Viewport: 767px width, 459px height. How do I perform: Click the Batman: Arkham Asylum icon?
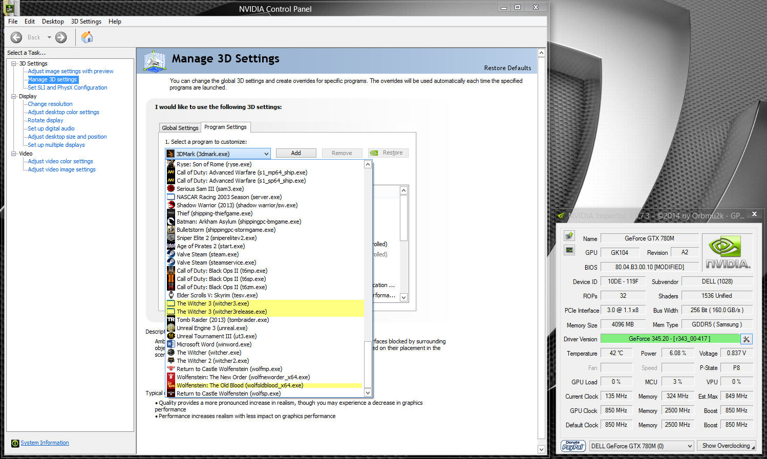[x=171, y=222]
